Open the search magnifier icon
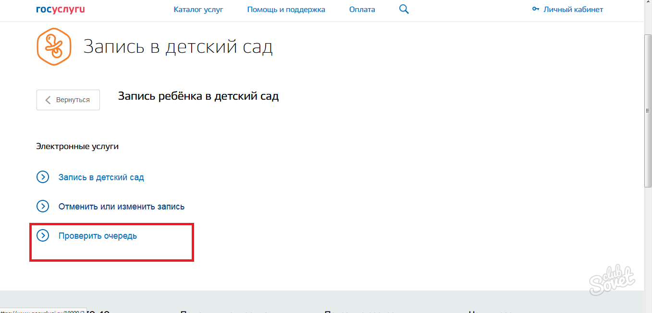The image size is (652, 313). pyautogui.click(x=404, y=9)
